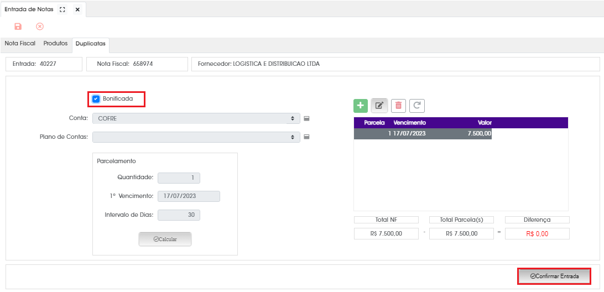Open lookup icon next to Plano de Contas
This screenshot has width=604, height=292.
(x=306, y=137)
